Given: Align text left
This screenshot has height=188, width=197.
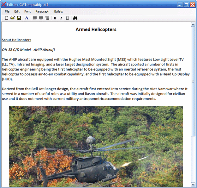Looking at the screenshot, I should [x=35, y=18].
